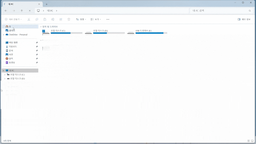
Task: Click the pin icon beside 사진
Action: point(37,55)
